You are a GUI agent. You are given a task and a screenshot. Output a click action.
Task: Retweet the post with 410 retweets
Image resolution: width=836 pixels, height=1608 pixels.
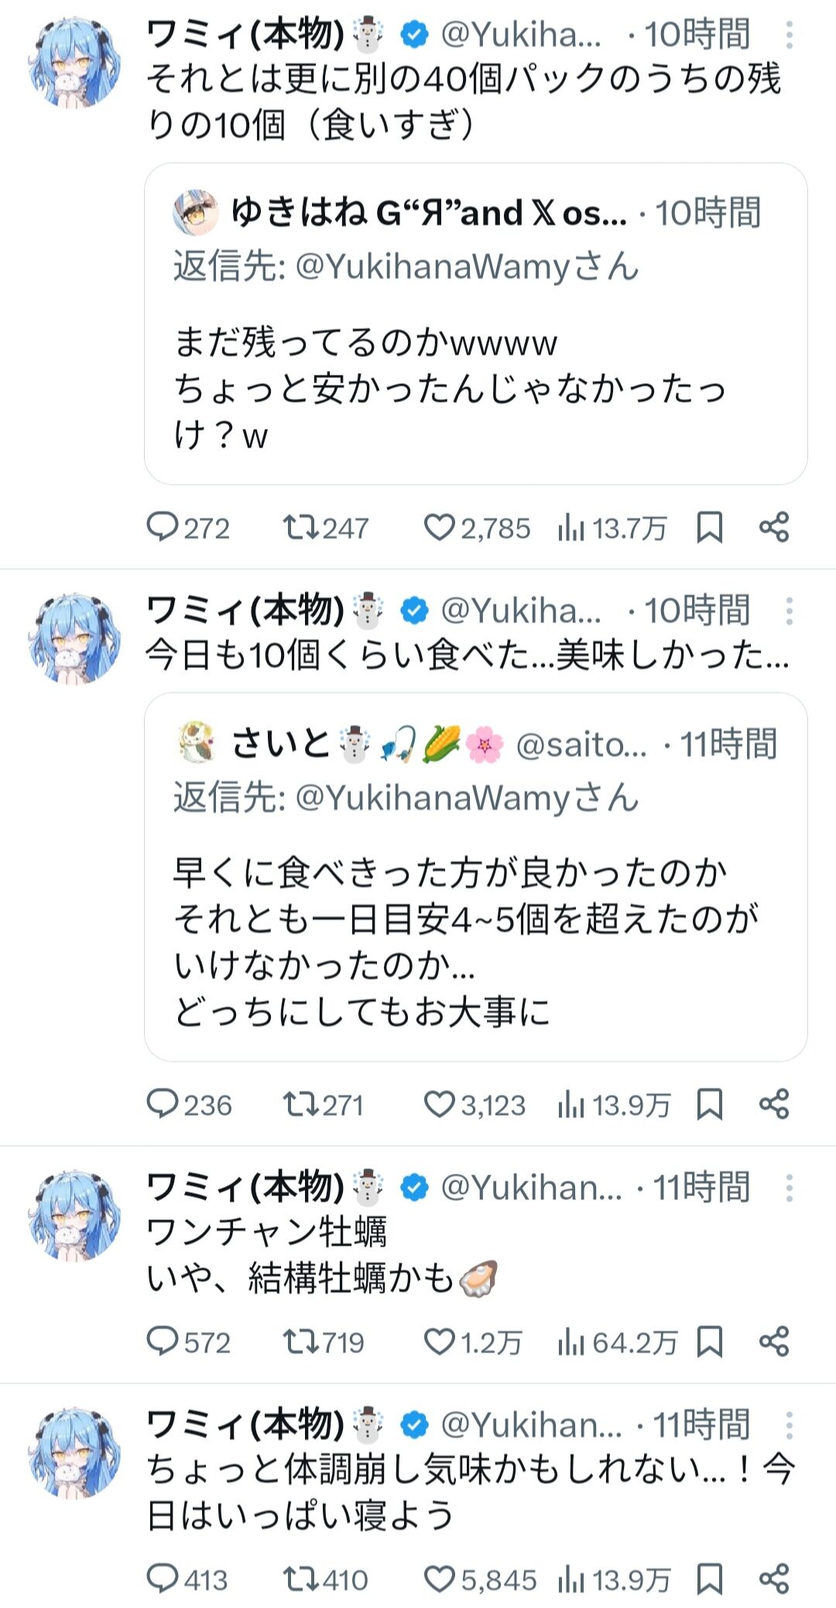point(325,1580)
